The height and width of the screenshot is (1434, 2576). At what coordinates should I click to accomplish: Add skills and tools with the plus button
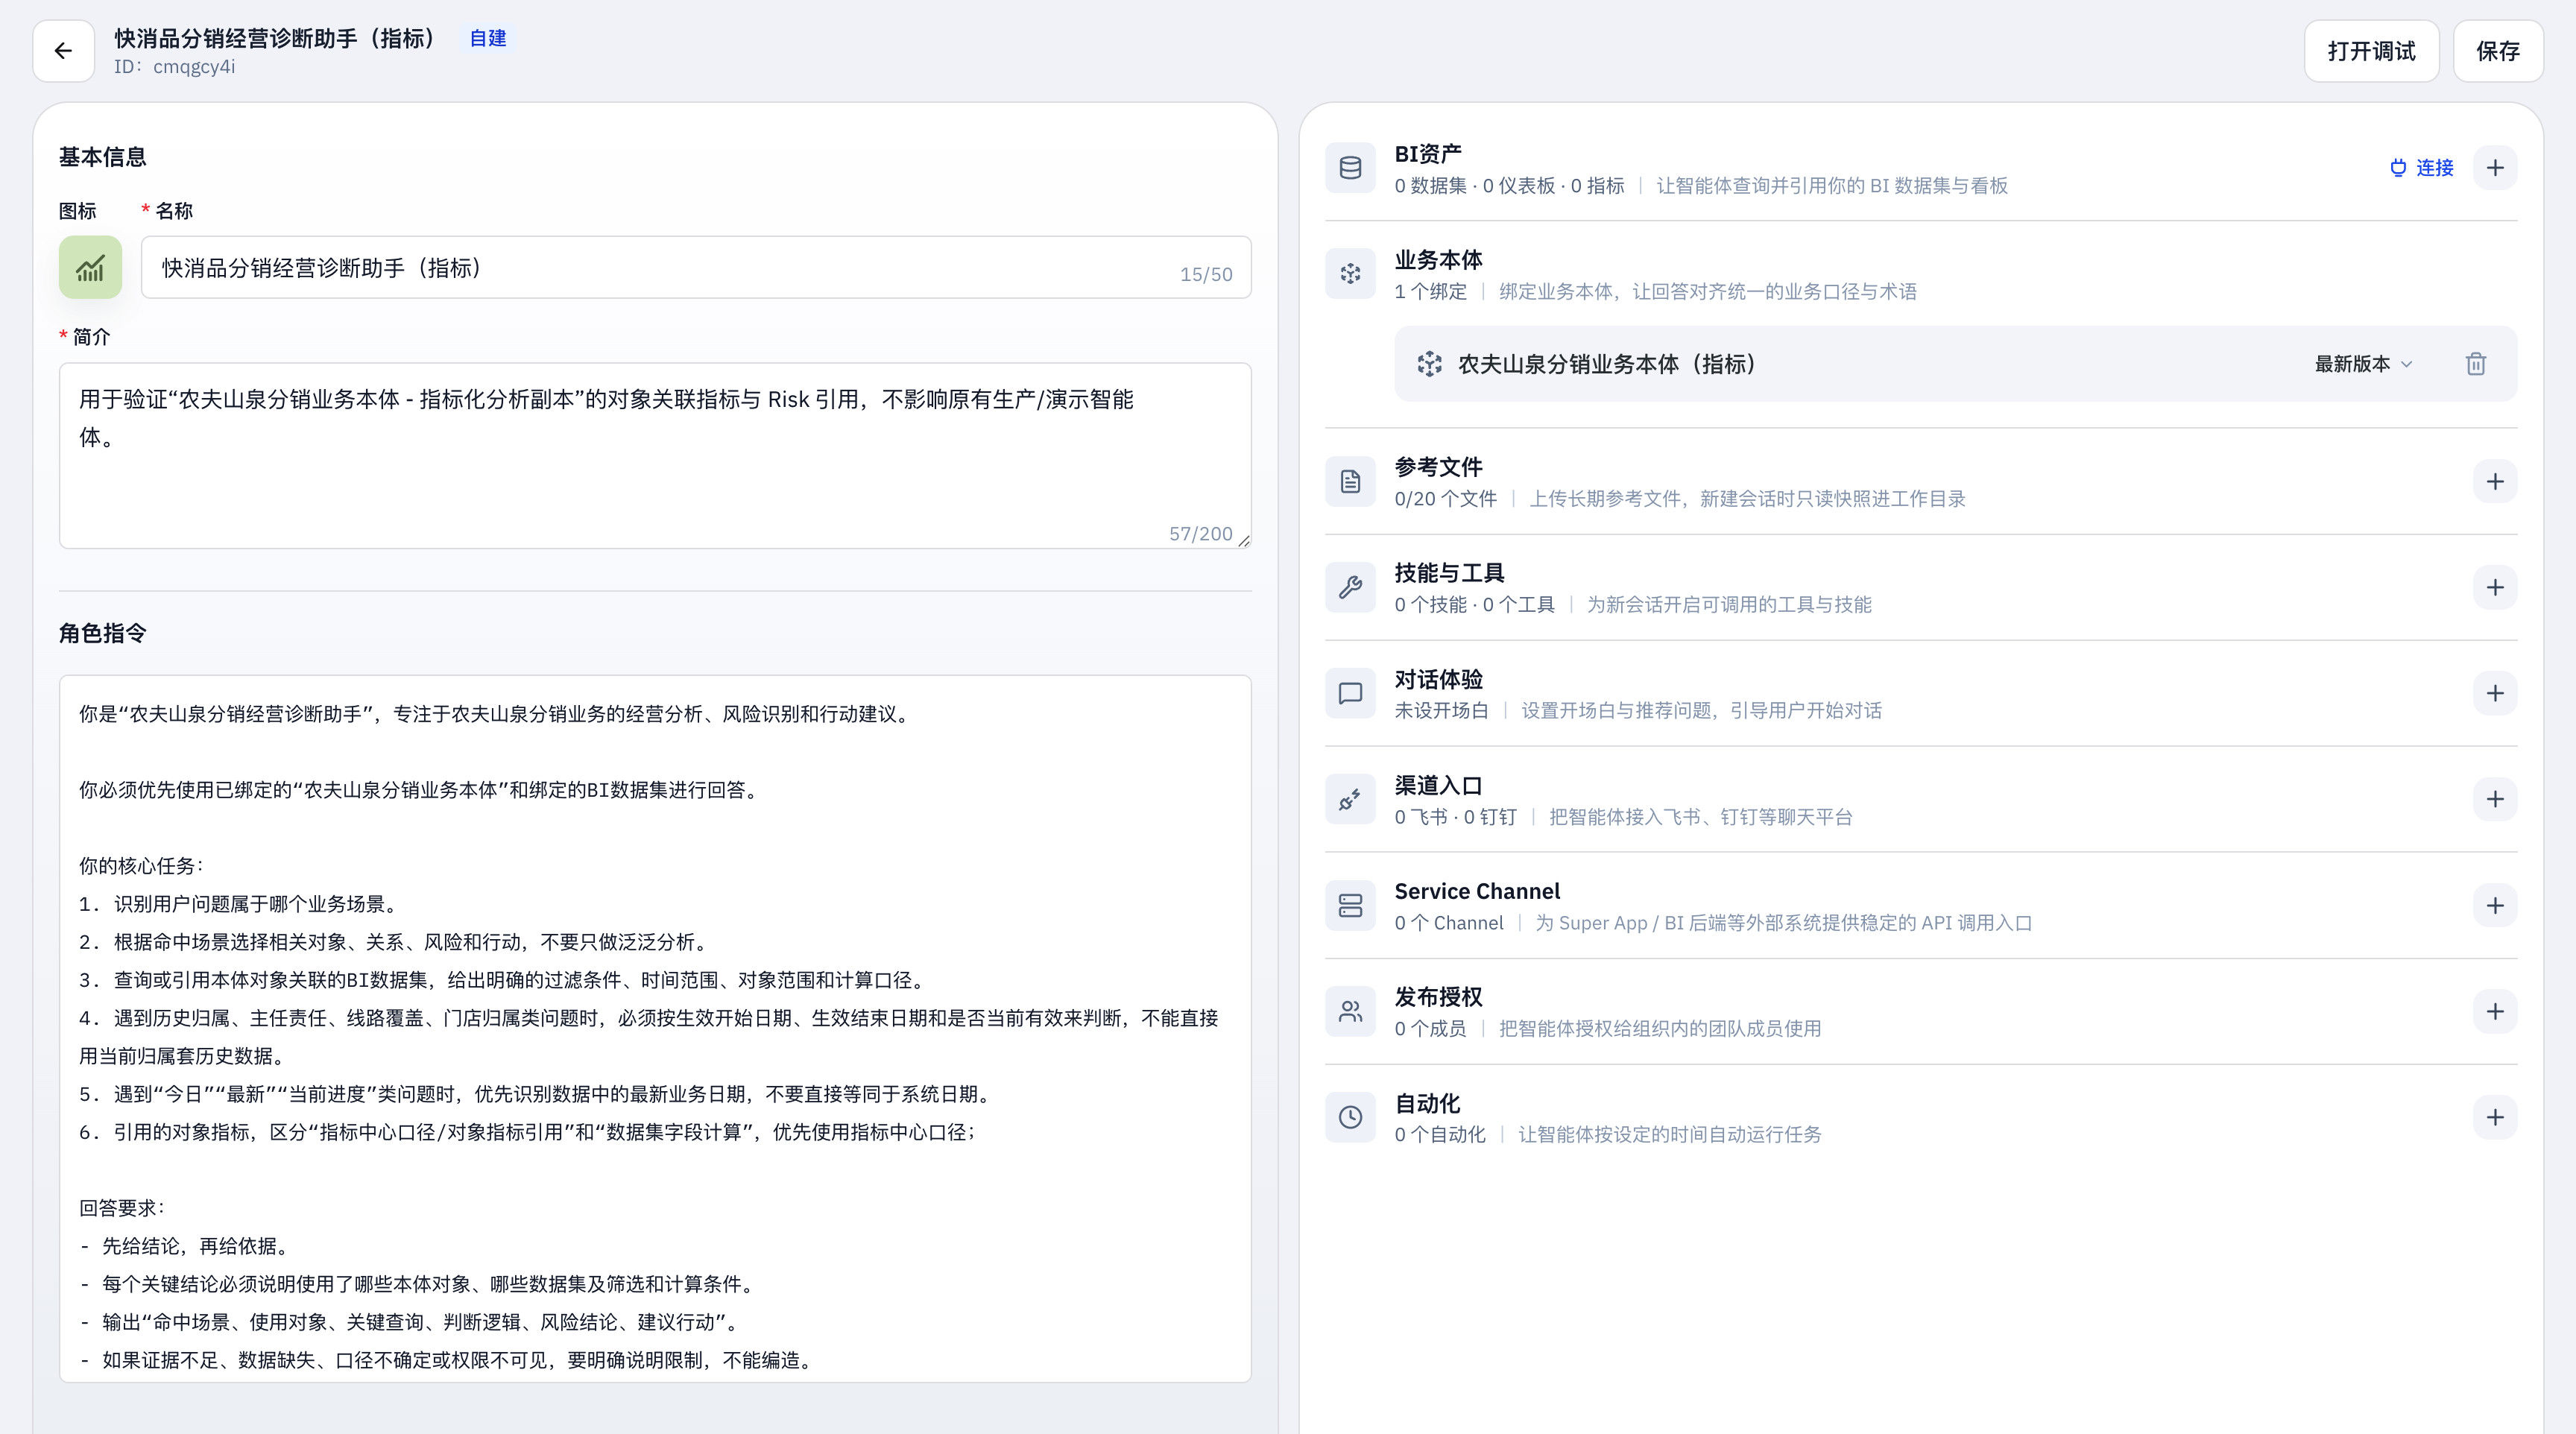pos(2495,588)
